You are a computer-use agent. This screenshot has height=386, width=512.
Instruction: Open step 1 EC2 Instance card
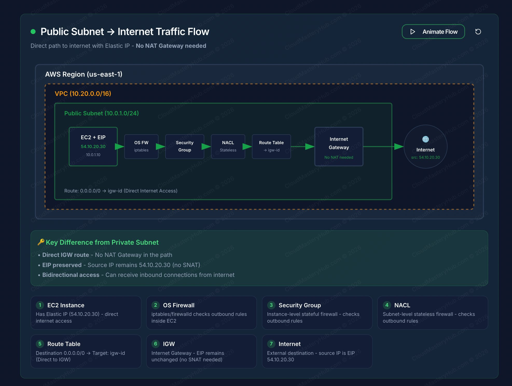(x=86, y=313)
